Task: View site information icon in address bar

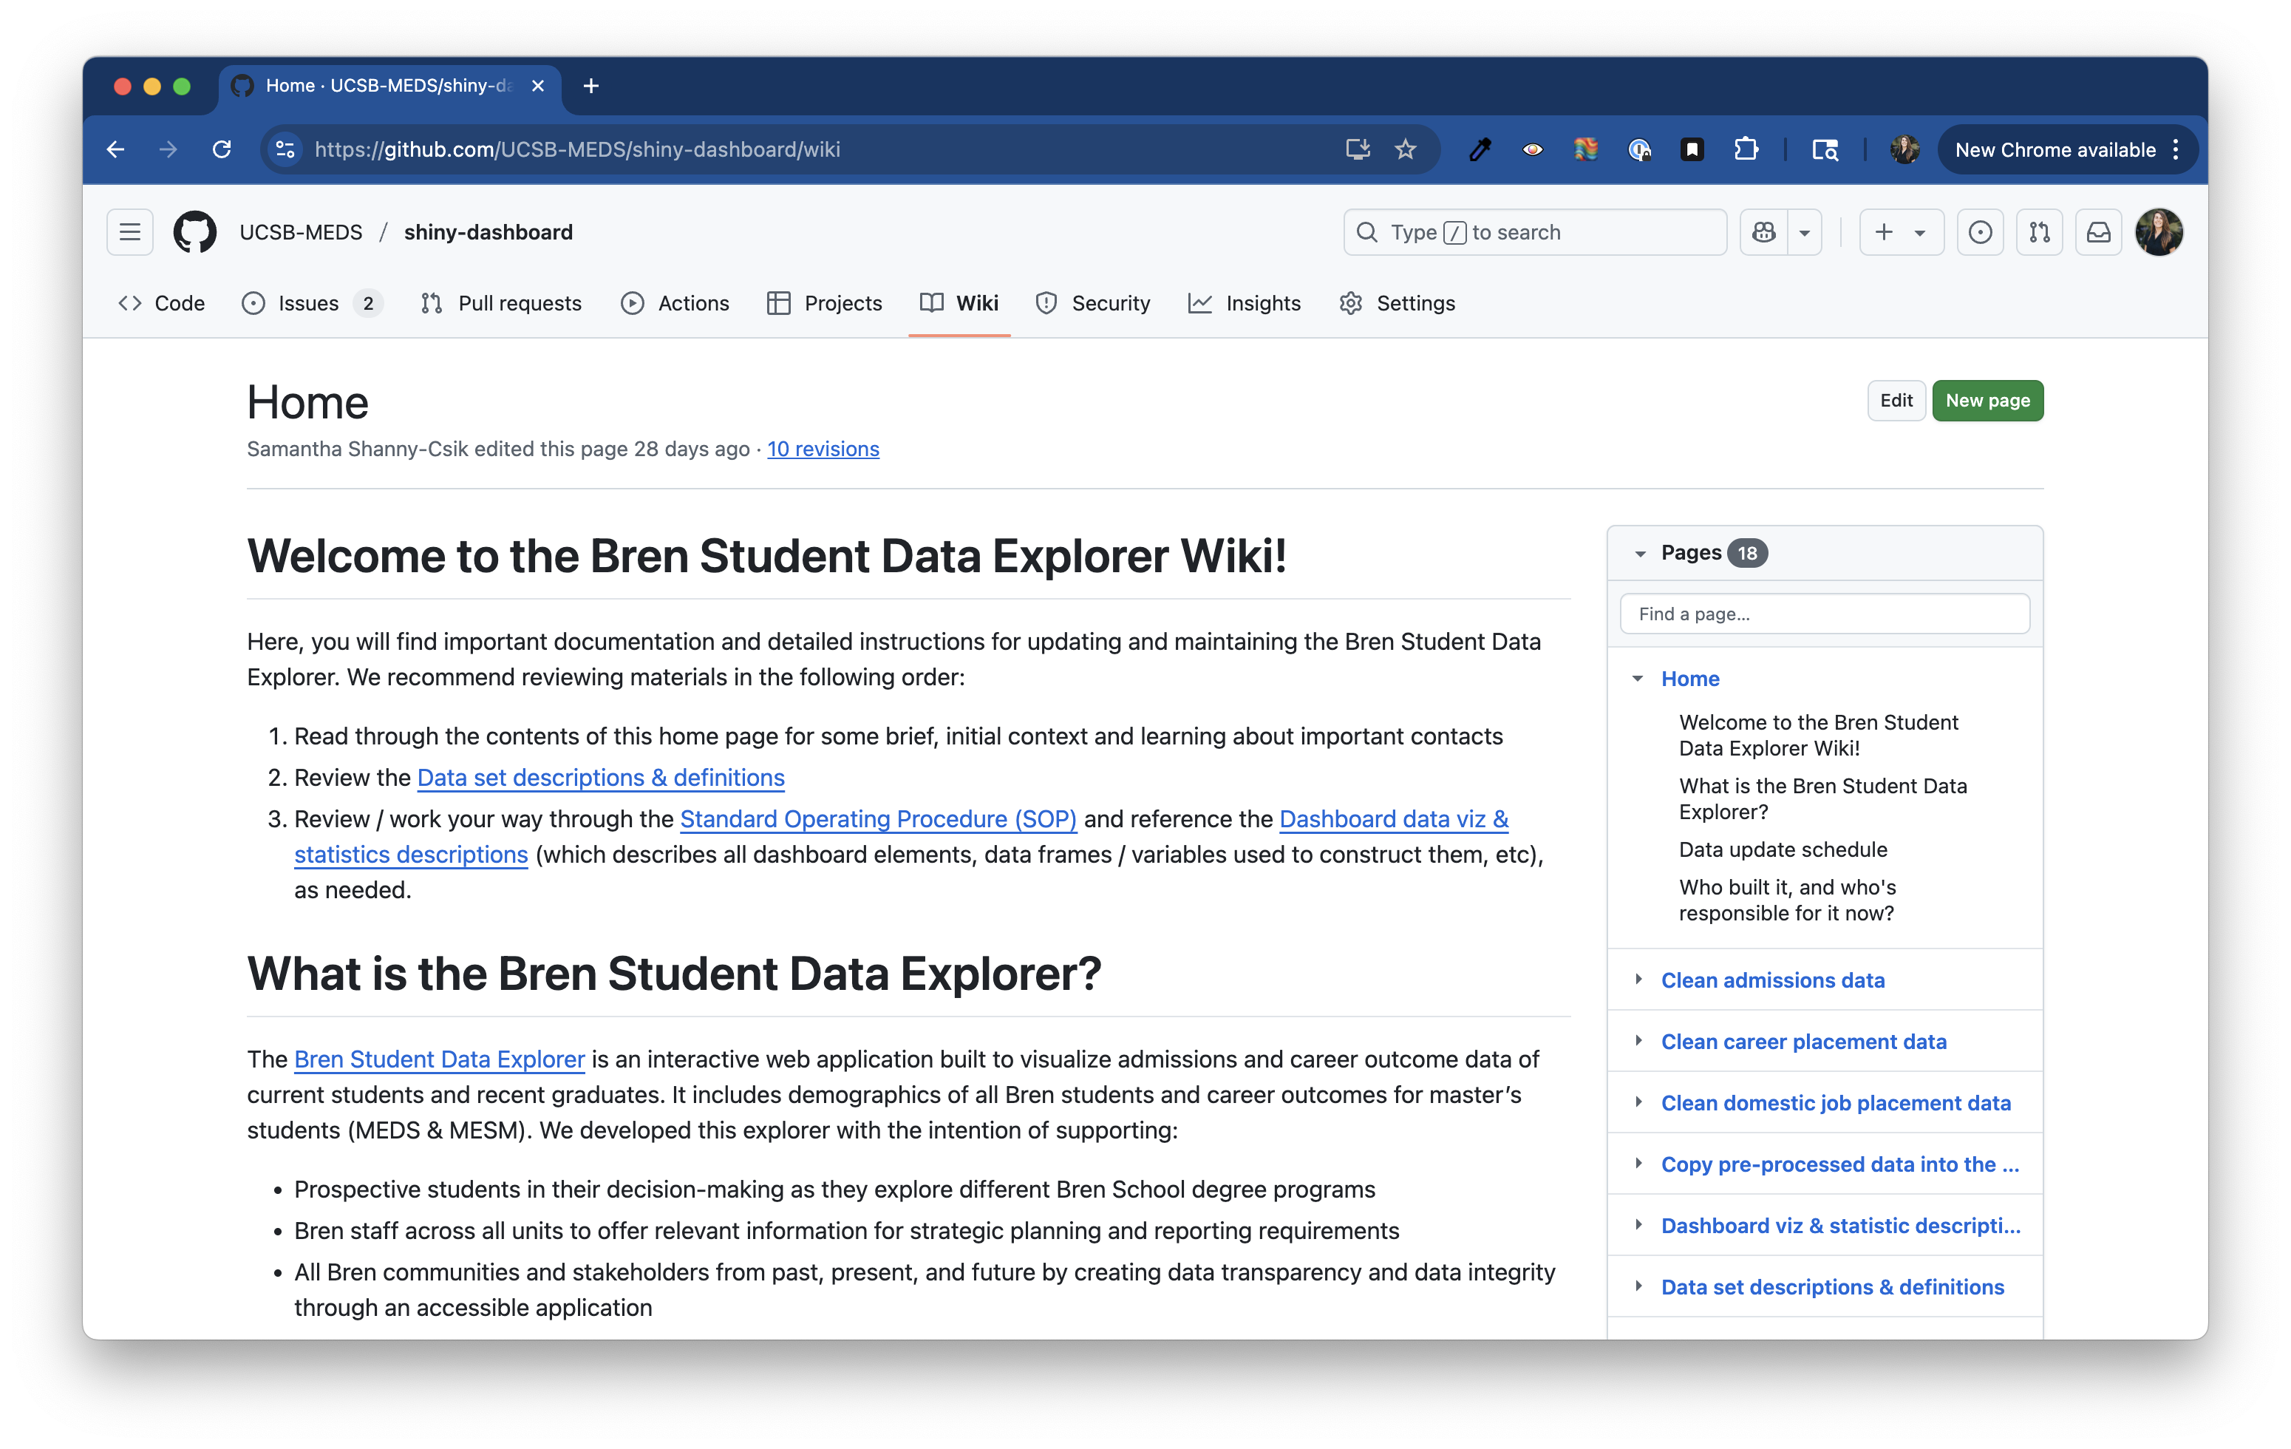Action: [x=285, y=149]
